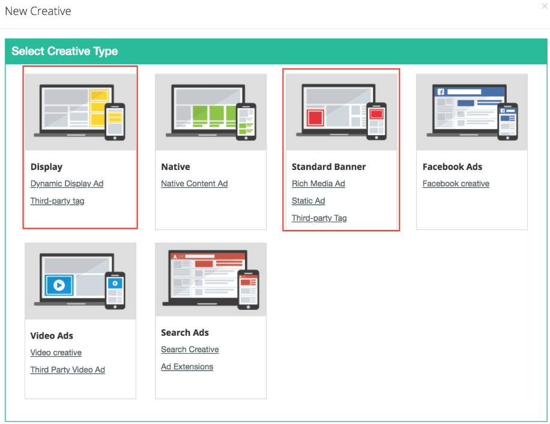Click Third-party Tag under Standard Banner
The width and height of the screenshot is (550, 424).
coord(319,218)
